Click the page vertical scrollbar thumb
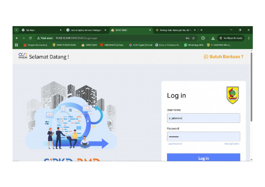This screenshot has width=265, height=187. 252,87
